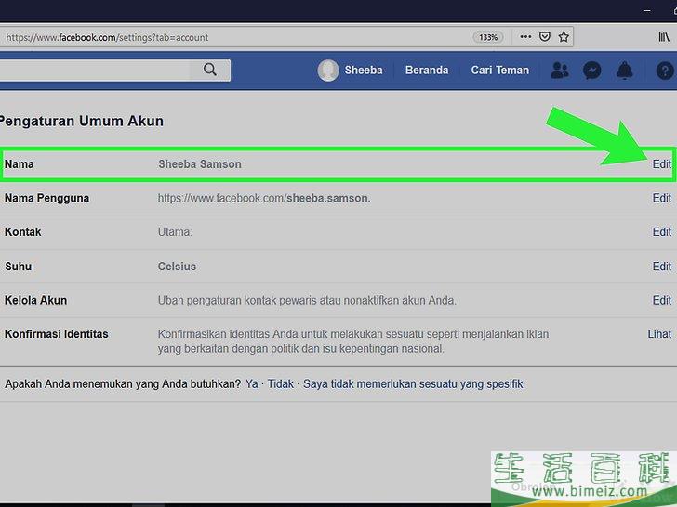Click the 133% zoom level indicator
677x507 pixels.
488,37
